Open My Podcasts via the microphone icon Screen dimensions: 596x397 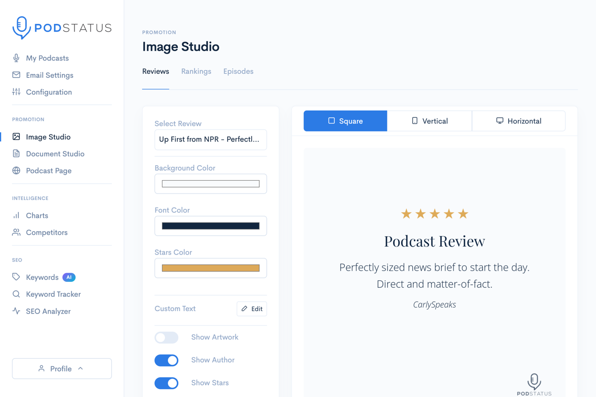click(17, 58)
